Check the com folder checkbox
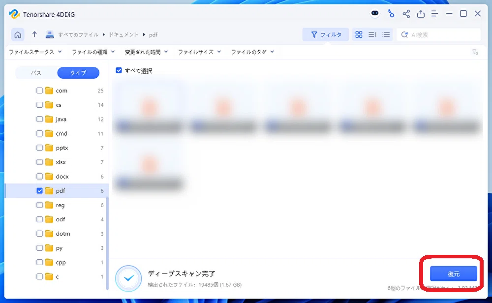The width and height of the screenshot is (492, 303). coord(39,91)
